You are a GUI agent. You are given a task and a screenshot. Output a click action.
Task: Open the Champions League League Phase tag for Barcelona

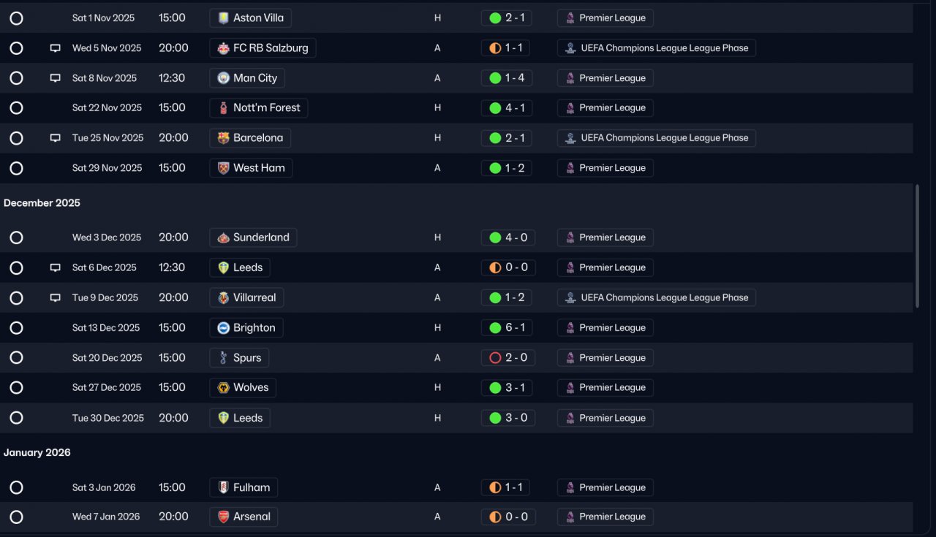click(x=657, y=138)
